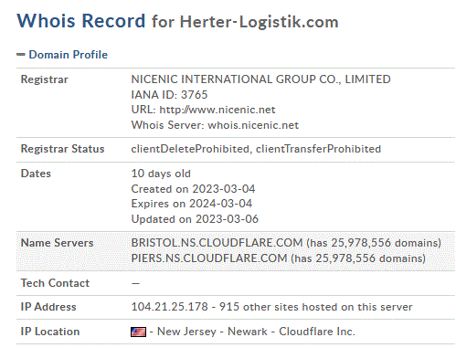Click the Cloudflare Inc. location text
The image size is (456, 348).
pos(317,332)
